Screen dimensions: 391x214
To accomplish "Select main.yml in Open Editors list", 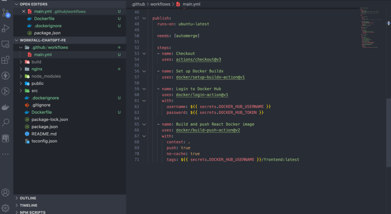I will pos(70,11).
